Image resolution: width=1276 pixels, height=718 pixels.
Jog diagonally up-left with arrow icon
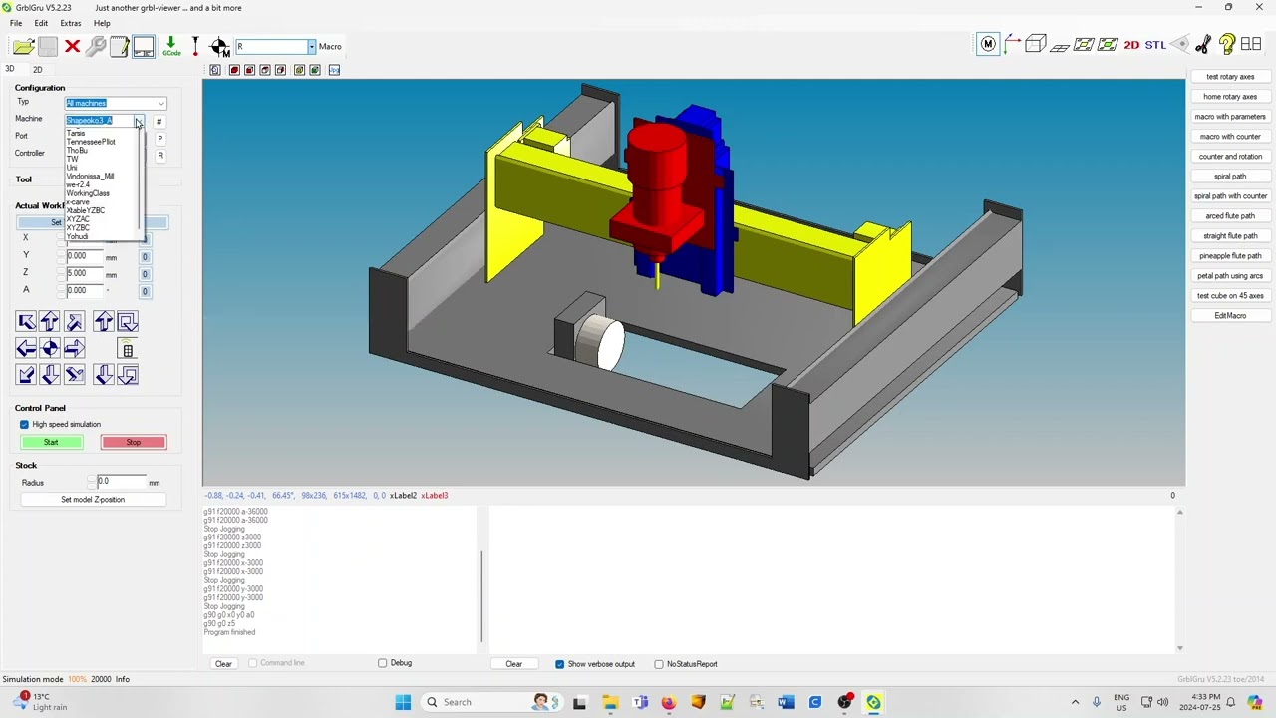coord(26,321)
